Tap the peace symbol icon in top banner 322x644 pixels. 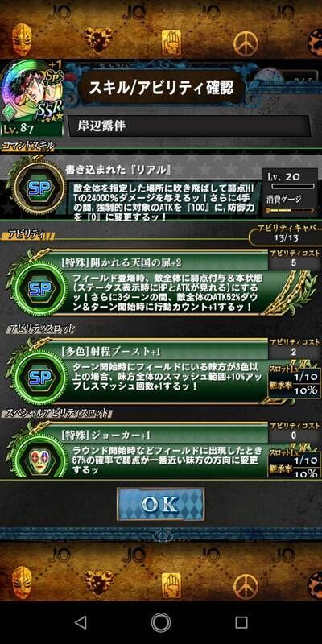246,44
